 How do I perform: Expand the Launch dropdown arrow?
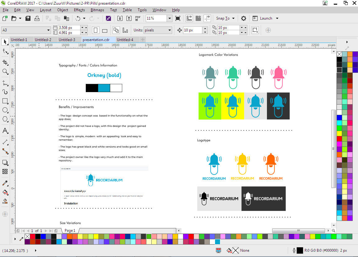click(x=277, y=18)
